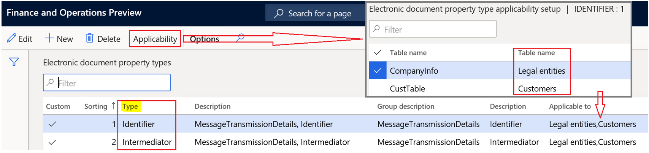Click the Customers cell in applicability panel

tap(537, 88)
